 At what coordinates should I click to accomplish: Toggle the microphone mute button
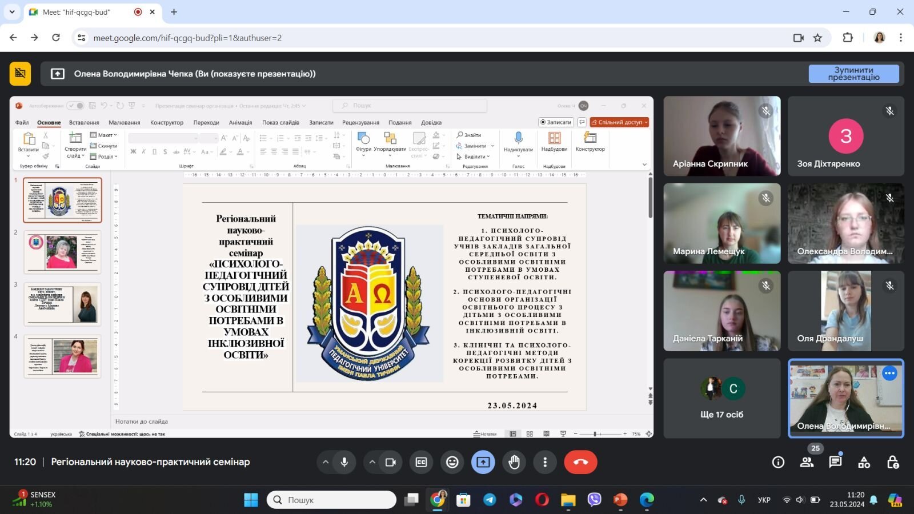click(x=344, y=462)
